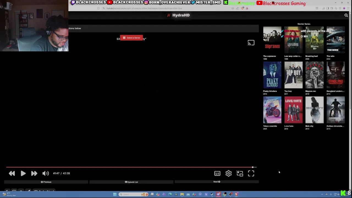Viewport: 352px width, 198px height.
Task: Open Microsoft Edge from the taskbar
Action: tap(170, 194)
